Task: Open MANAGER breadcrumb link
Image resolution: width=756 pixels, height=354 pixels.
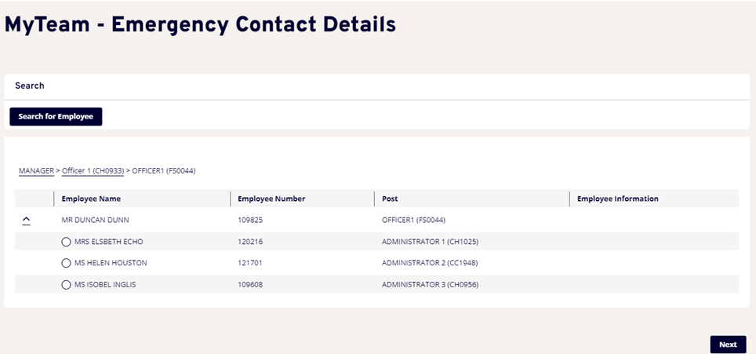Action: click(x=36, y=170)
